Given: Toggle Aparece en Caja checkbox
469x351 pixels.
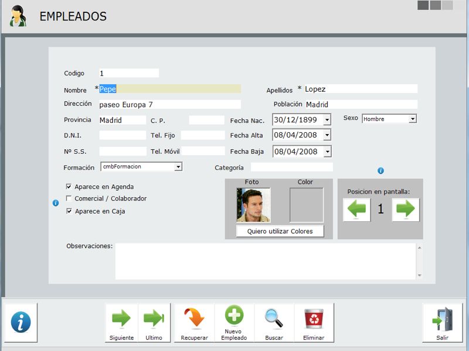Looking at the screenshot, I should (x=69, y=211).
